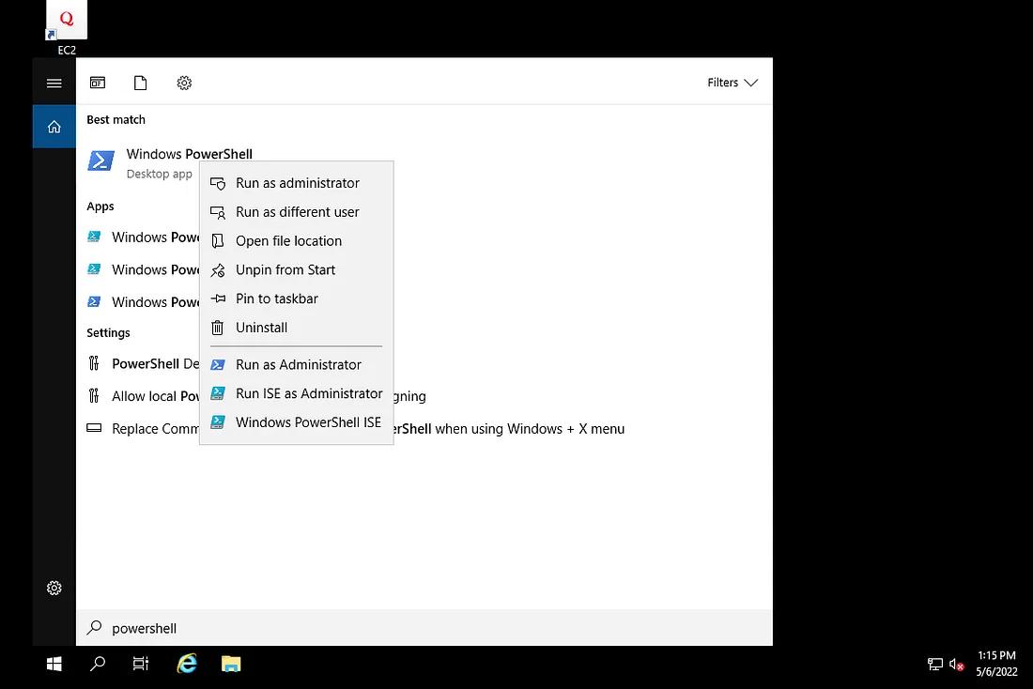Select Windows PowerShell ISE menu entry
The width and height of the screenshot is (1033, 689).
297,423
